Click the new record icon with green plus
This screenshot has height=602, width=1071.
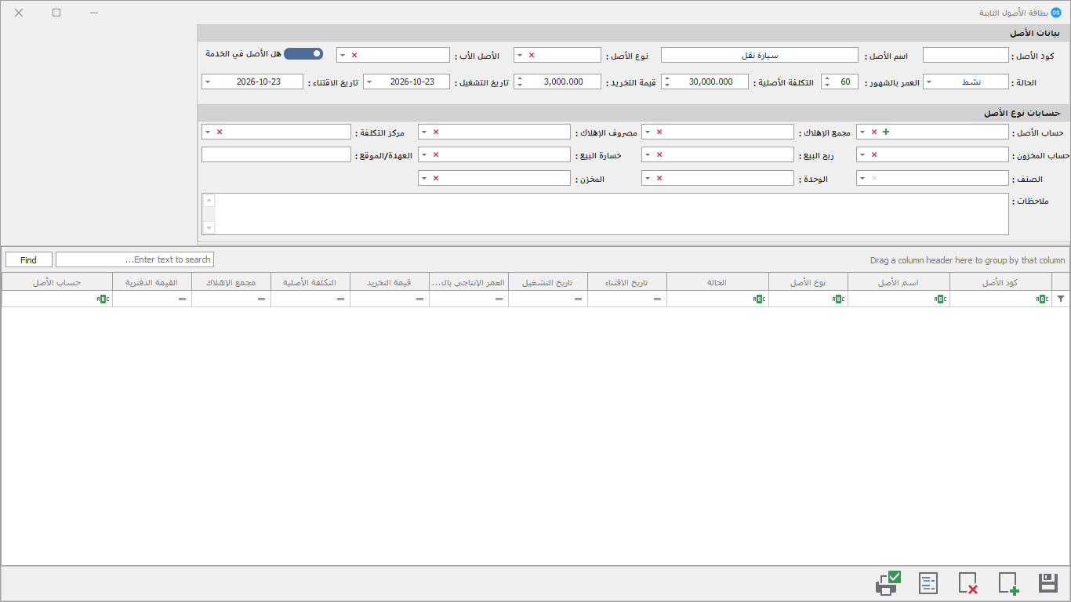[1007, 583]
